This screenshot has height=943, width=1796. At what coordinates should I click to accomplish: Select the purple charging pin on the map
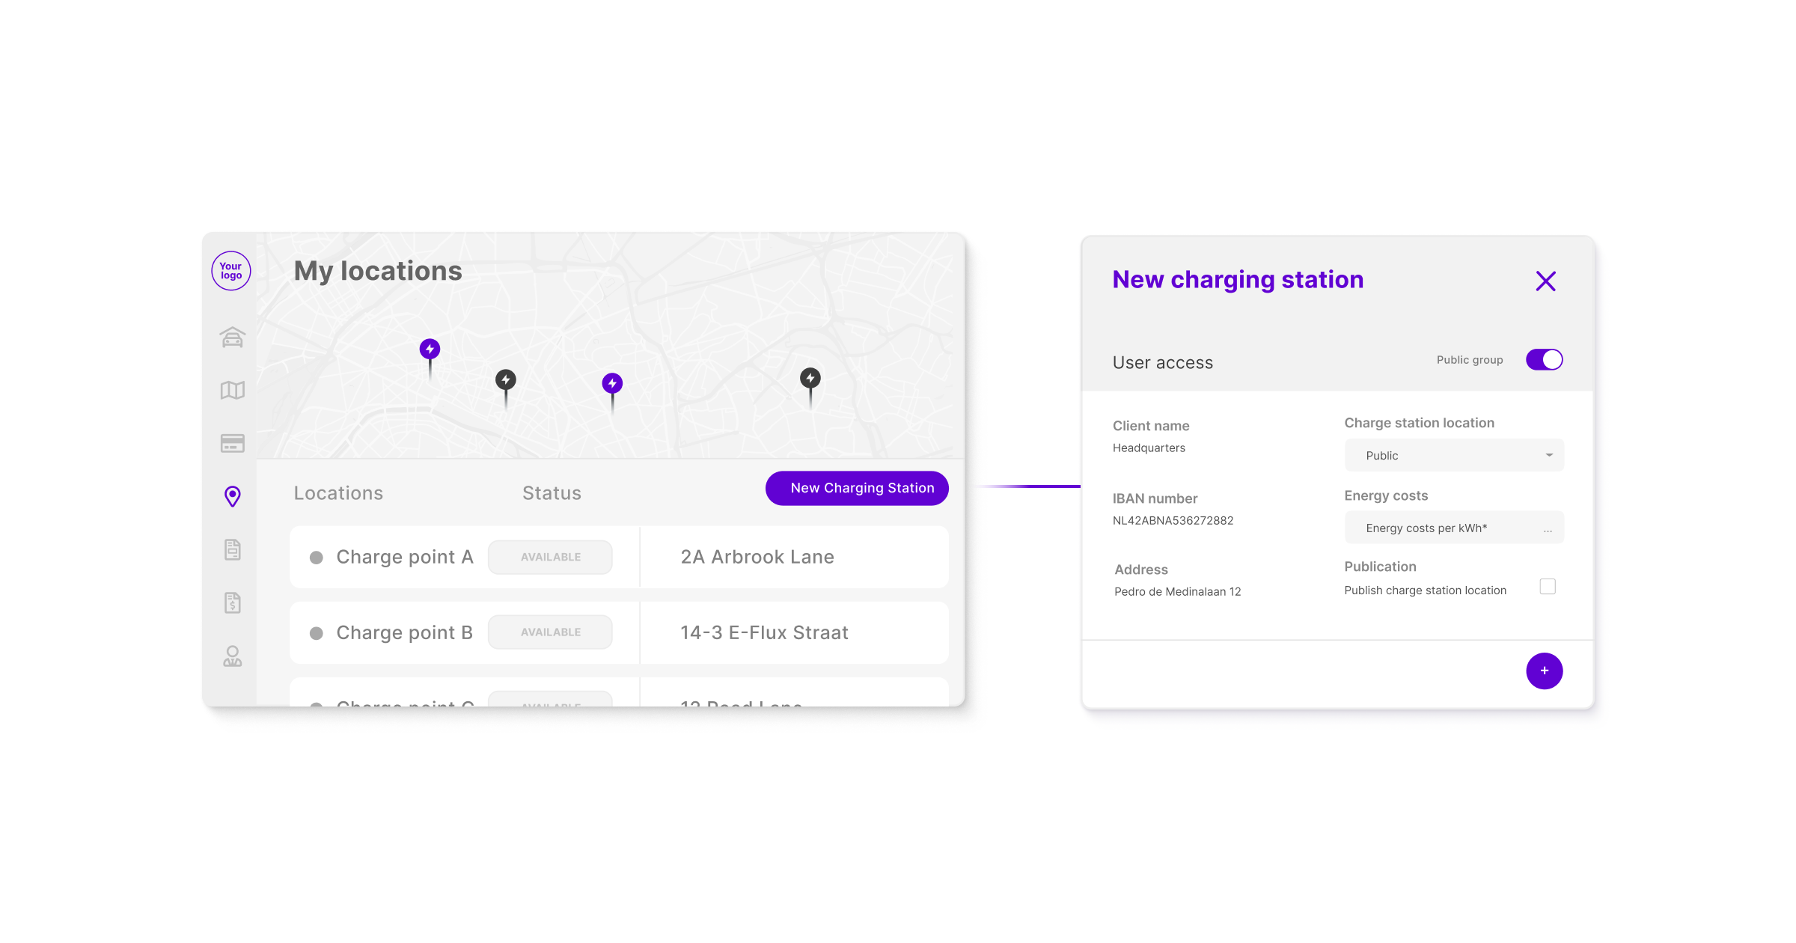(429, 348)
